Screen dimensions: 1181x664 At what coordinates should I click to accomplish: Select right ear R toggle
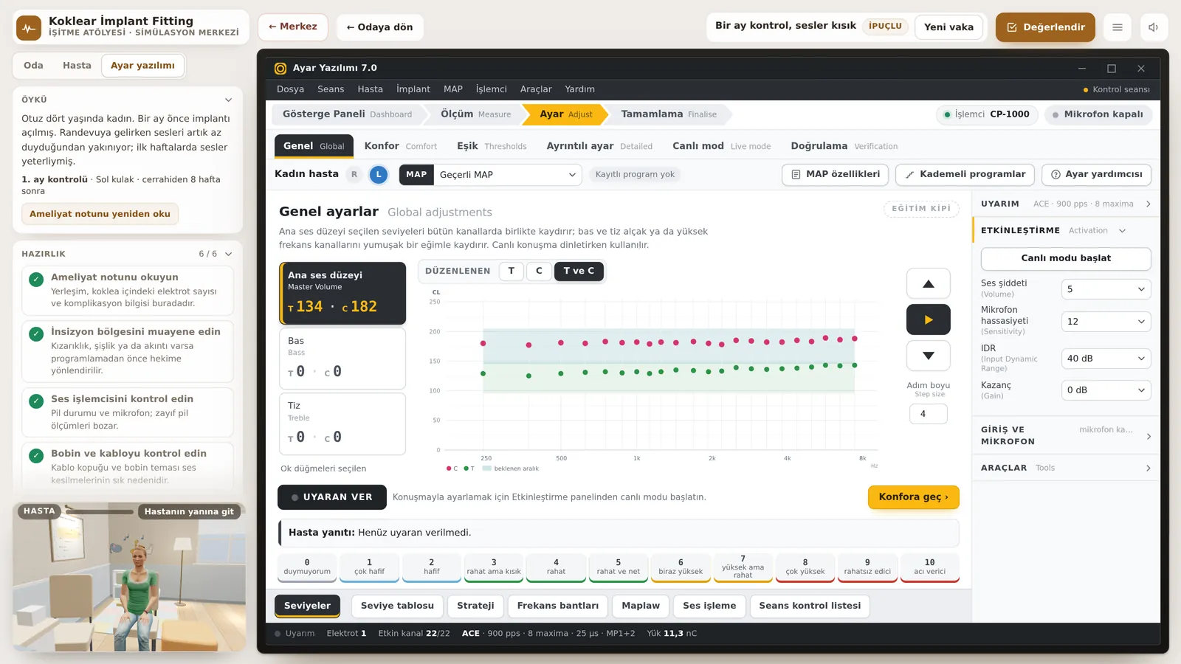[354, 175]
